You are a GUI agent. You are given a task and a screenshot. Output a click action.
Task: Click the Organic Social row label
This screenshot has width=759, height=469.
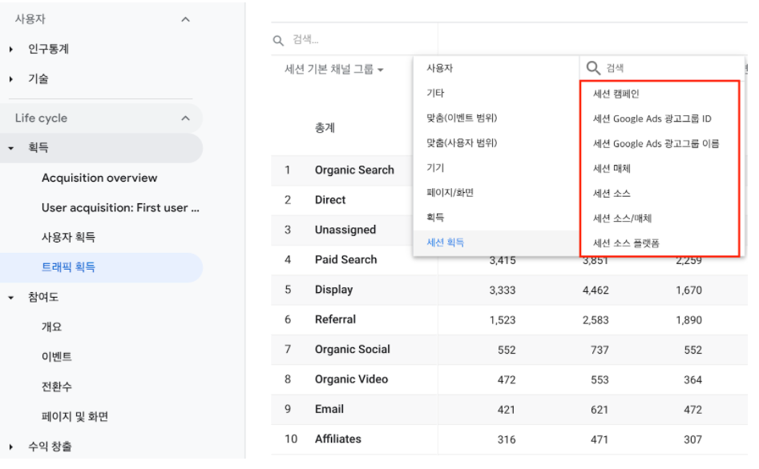click(353, 350)
